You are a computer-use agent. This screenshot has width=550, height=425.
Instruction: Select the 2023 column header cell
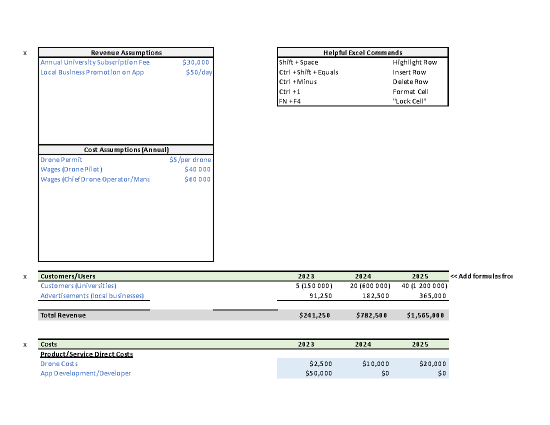306,276
